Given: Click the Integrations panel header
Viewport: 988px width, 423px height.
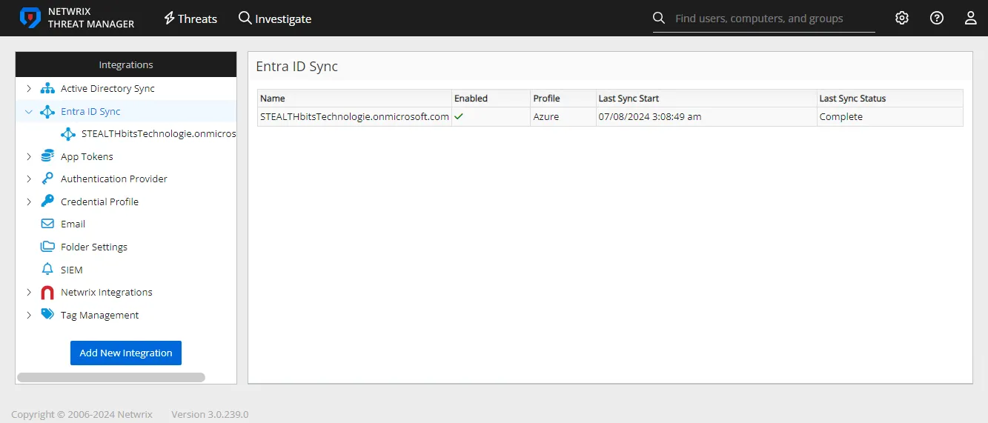Looking at the screenshot, I should 126,64.
